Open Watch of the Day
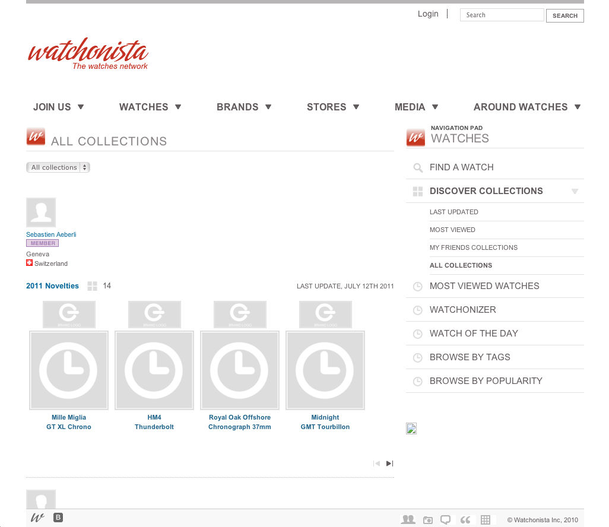The height and width of the screenshot is (527, 609). [474, 334]
